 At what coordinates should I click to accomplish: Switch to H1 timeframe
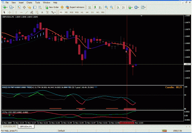click(82, 12)
